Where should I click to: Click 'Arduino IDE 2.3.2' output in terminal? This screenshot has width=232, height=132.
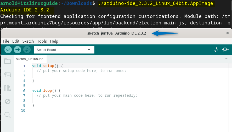(x=25, y=10)
